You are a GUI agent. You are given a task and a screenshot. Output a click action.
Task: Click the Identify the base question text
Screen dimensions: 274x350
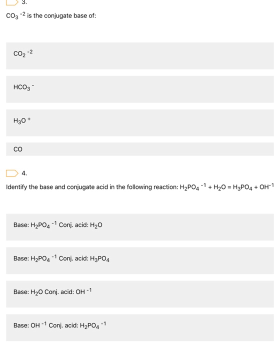pos(139,187)
